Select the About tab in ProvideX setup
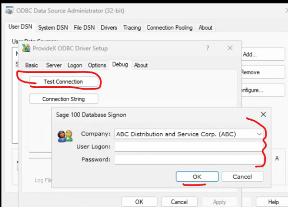Screen dimensions: 288x207 coord(141,65)
